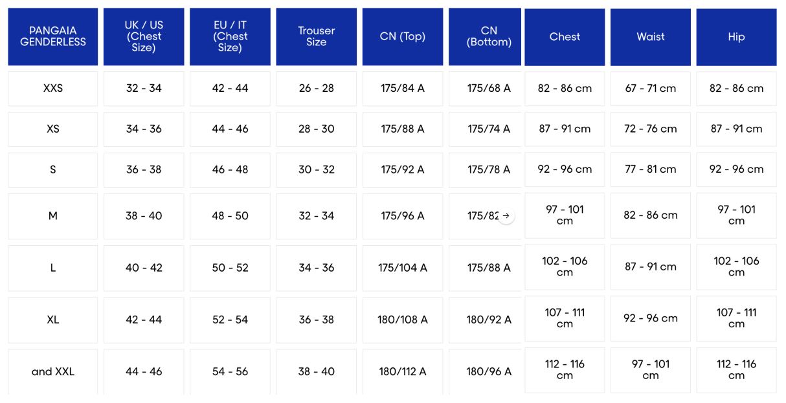Click the Hip column header
Image resolution: width=786 pixels, height=403 pixels.
coord(736,37)
